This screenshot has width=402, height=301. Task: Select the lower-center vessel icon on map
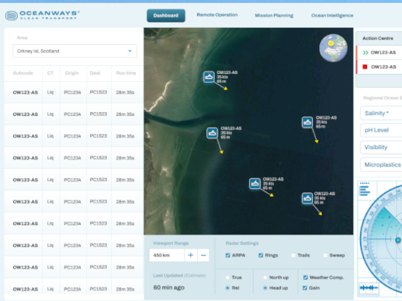coord(255,183)
